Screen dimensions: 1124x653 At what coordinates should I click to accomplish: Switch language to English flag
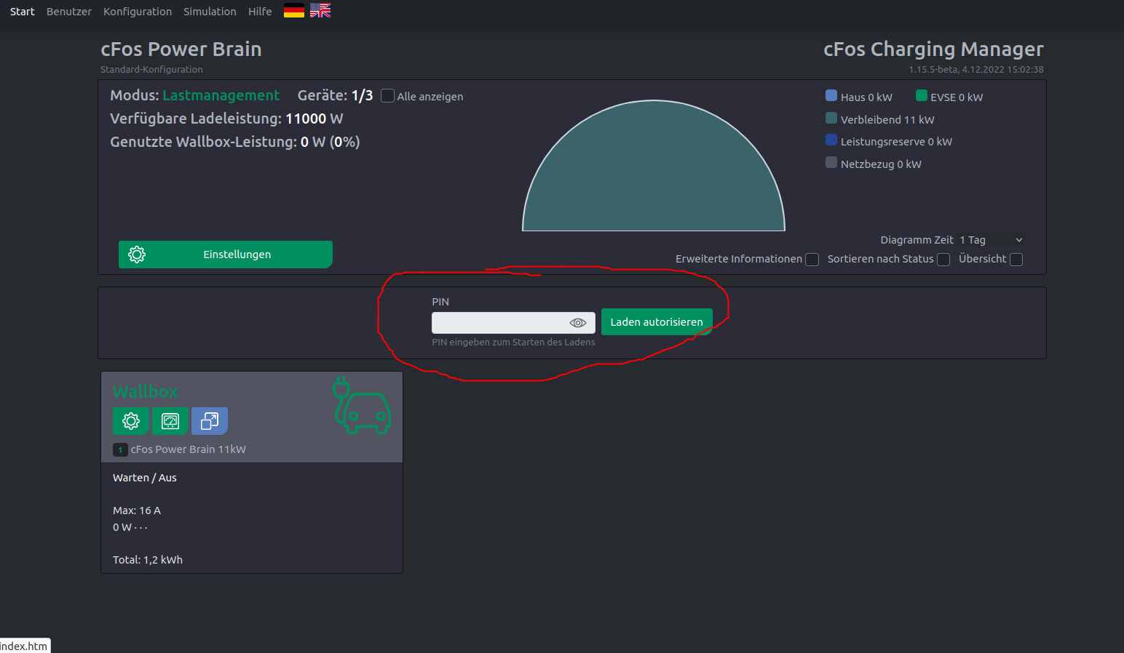[x=320, y=10]
